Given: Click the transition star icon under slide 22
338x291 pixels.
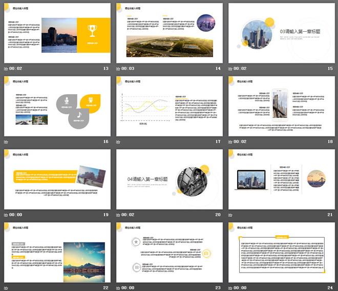Looking at the screenshot, I should point(6,288).
